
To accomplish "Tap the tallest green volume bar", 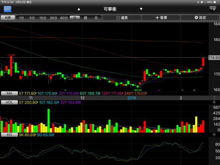I will [49, 121].
